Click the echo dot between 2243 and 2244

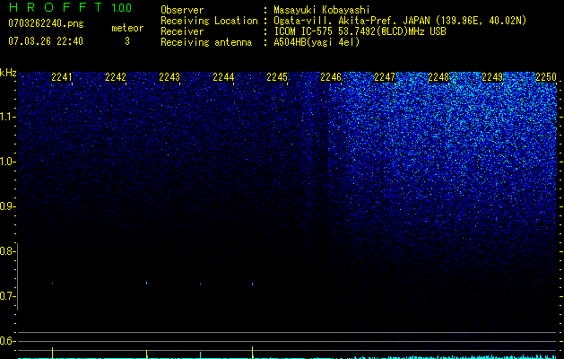[x=200, y=285]
